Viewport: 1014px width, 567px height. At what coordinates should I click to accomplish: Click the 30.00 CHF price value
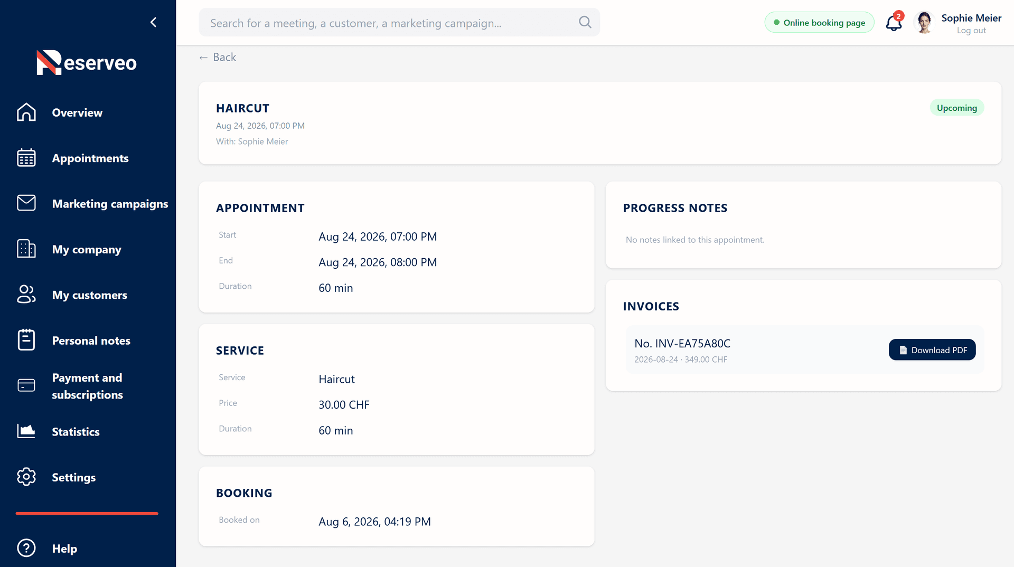344,404
